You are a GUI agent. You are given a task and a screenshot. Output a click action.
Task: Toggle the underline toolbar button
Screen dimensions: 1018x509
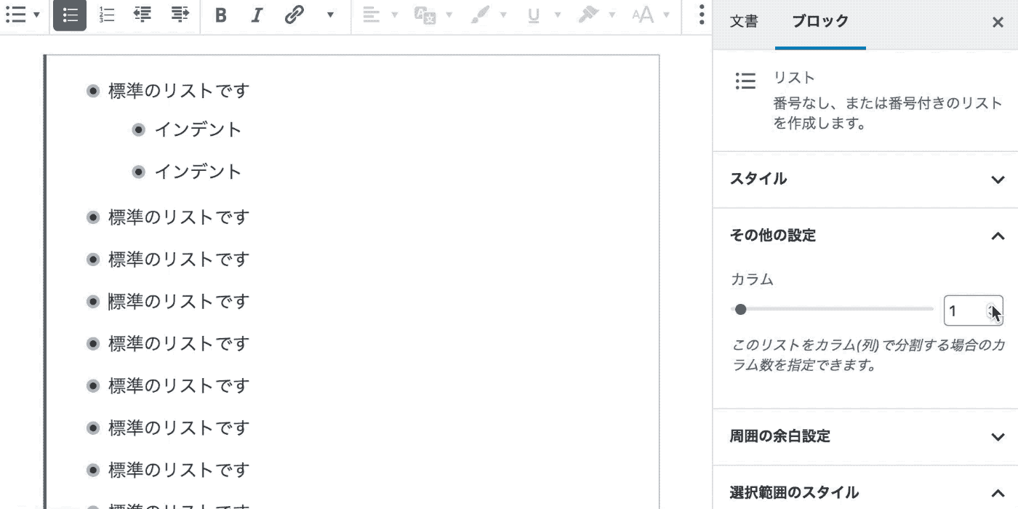click(x=534, y=15)
